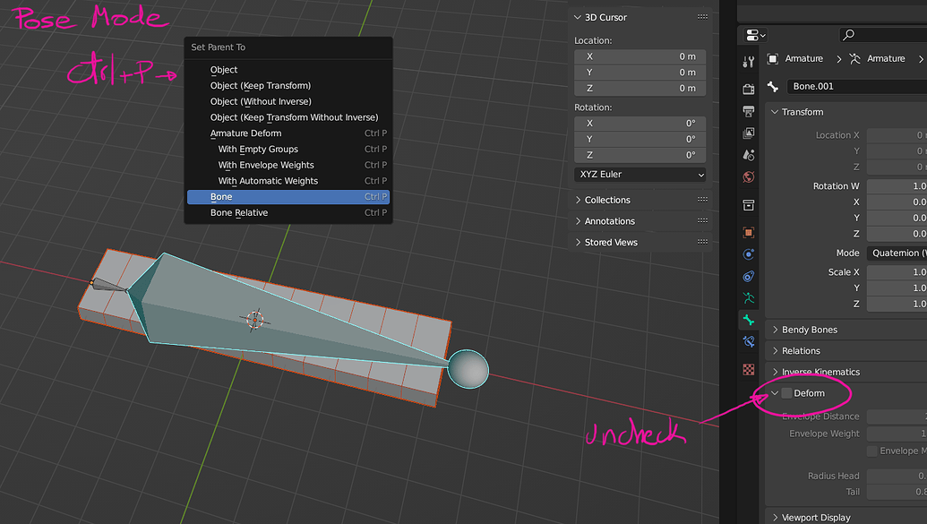927x524 pixels.
Task: Collapse the 3D Cursor panel
Action: (x=578, y=17)
